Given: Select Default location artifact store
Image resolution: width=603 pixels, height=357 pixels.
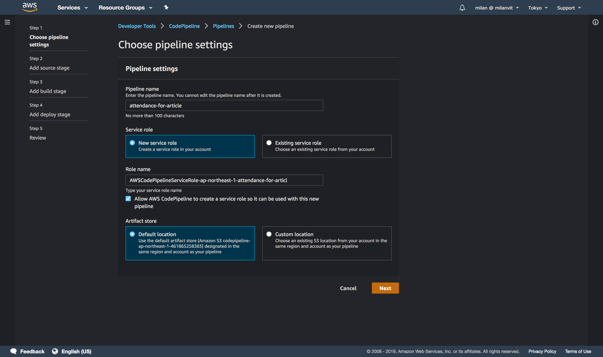Looking at the screenshot, I should point(132,234).
